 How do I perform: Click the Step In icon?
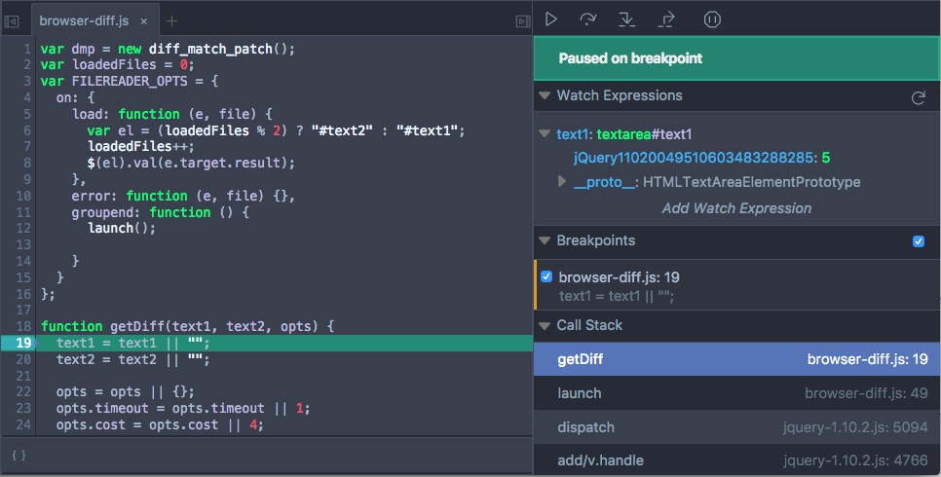pyautogui.click(x=627, y=18)
